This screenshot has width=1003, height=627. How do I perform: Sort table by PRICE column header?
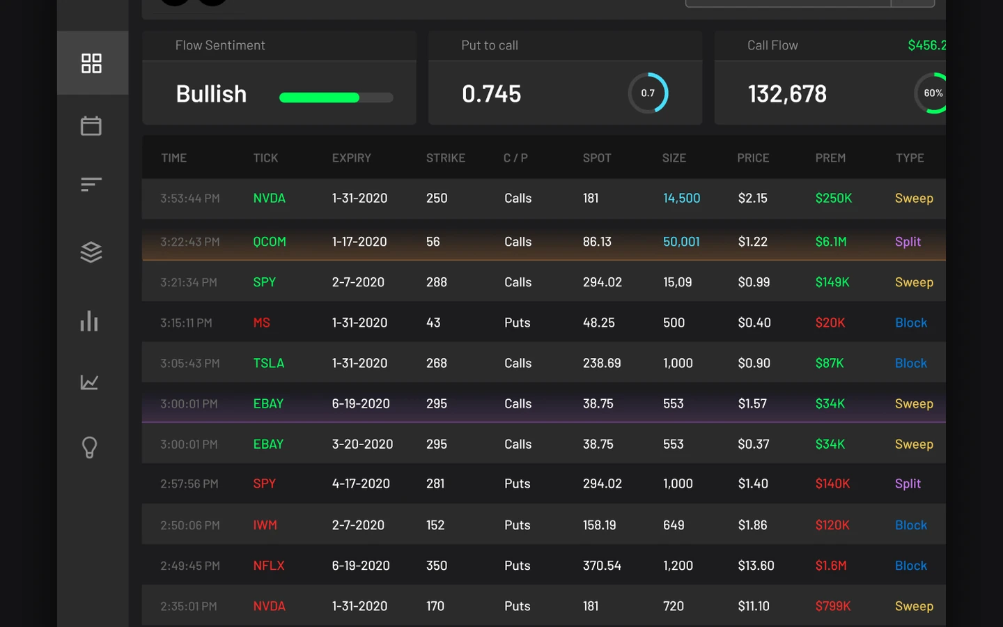pyautogui.click(x=754, y=158)
